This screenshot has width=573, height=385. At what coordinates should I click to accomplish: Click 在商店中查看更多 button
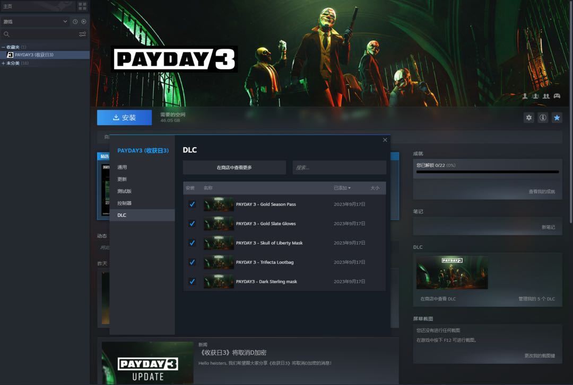tap(235, 167)
